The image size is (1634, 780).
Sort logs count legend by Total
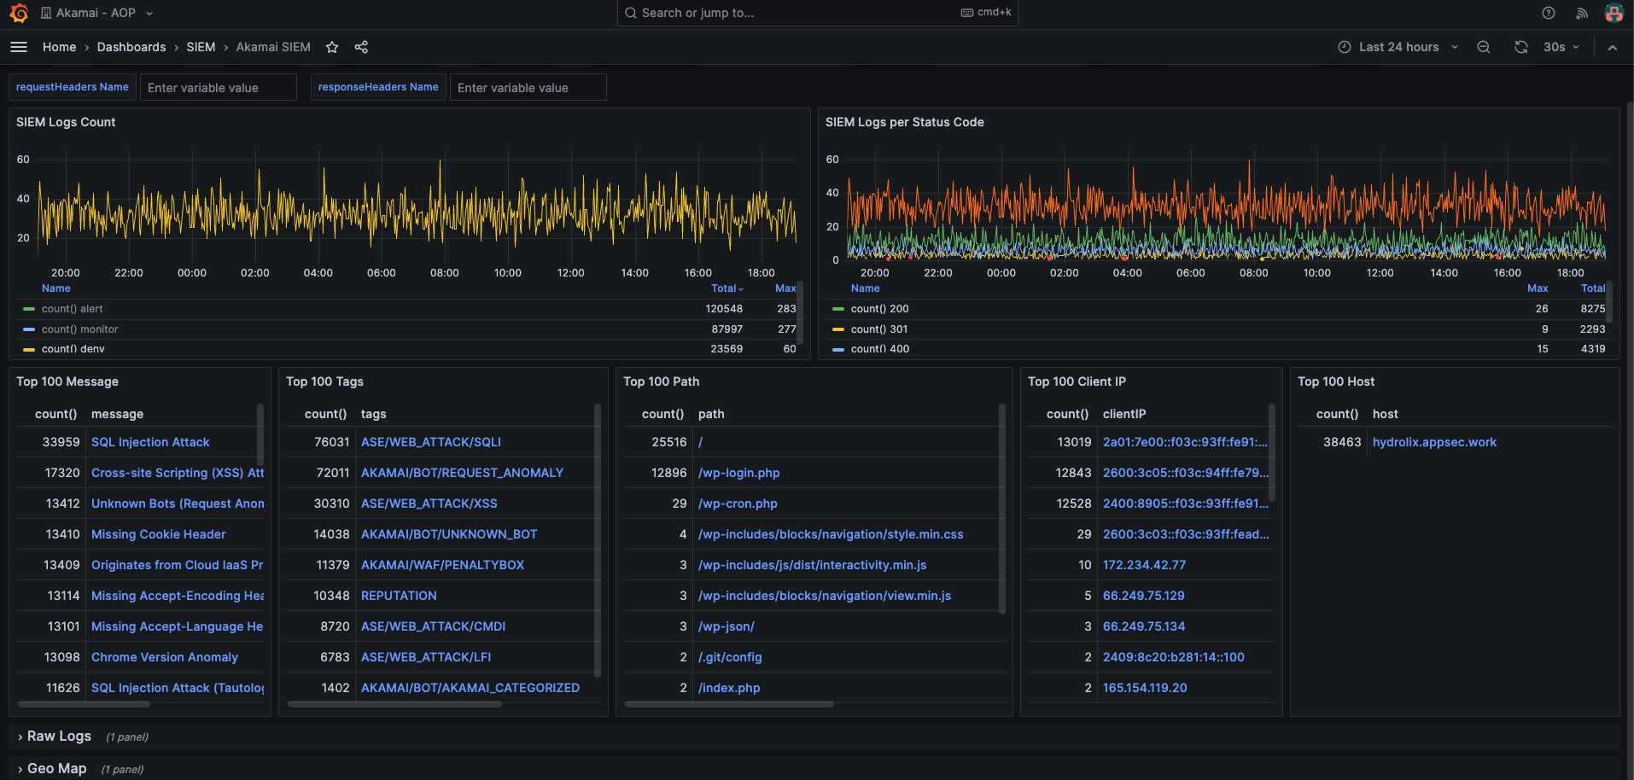(727, 288)
